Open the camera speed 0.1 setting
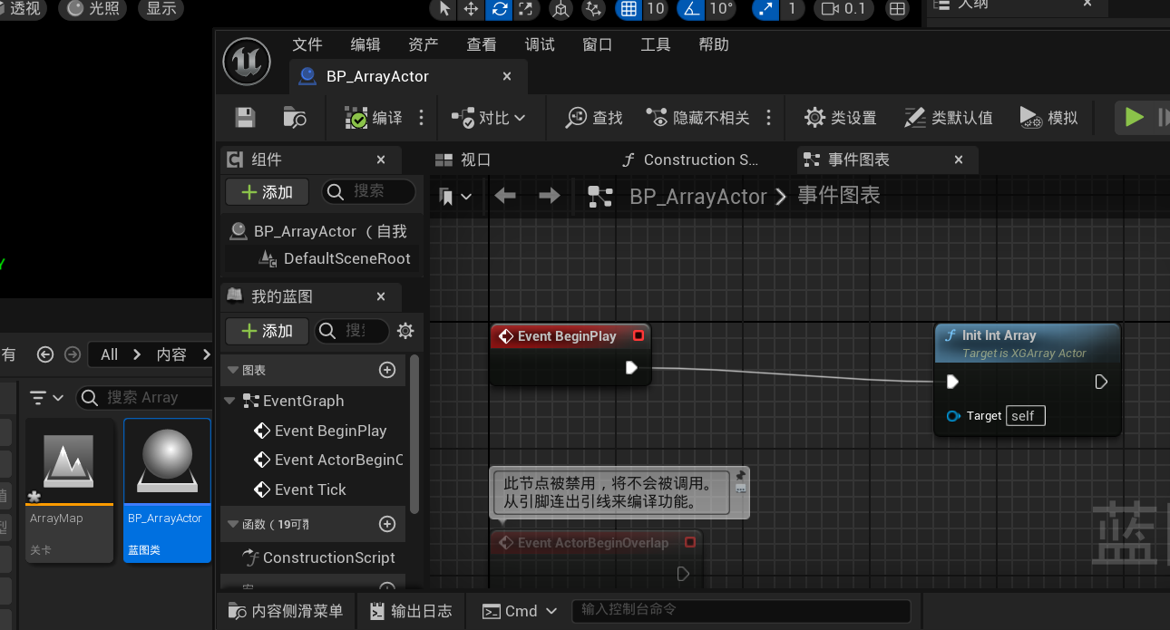 [843, 9]
